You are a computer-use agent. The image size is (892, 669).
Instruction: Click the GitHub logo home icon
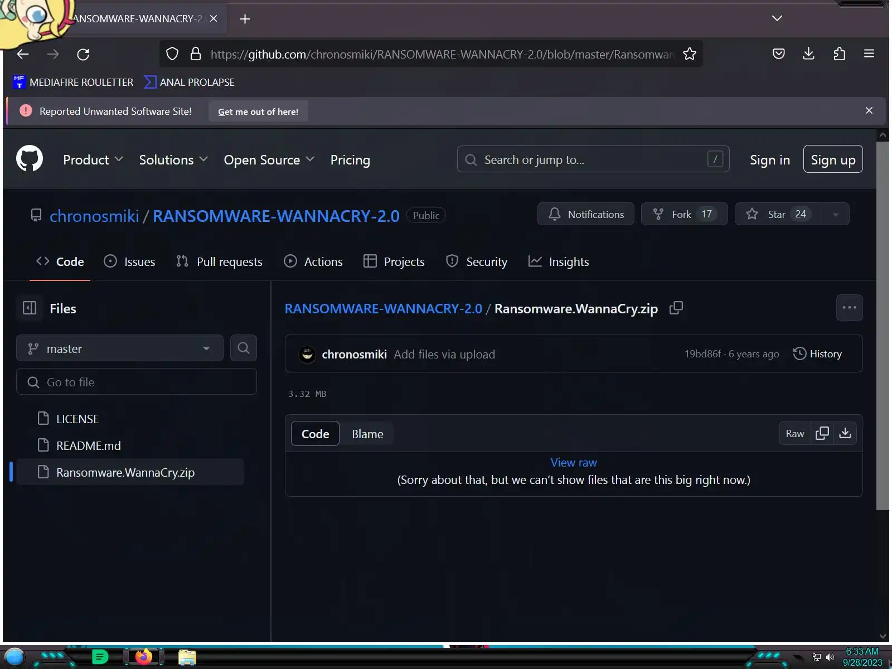30,159
